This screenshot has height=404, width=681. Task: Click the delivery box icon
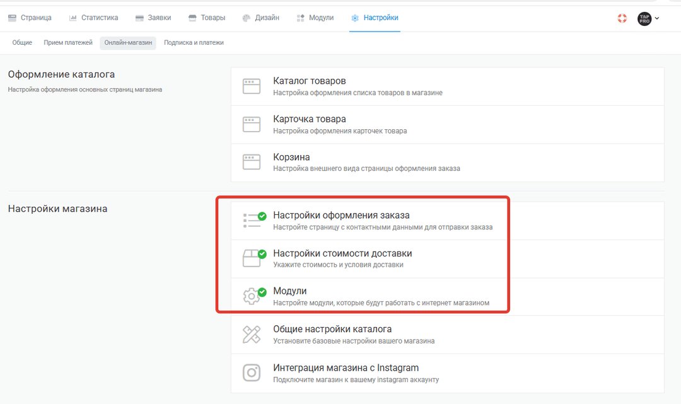252,258
